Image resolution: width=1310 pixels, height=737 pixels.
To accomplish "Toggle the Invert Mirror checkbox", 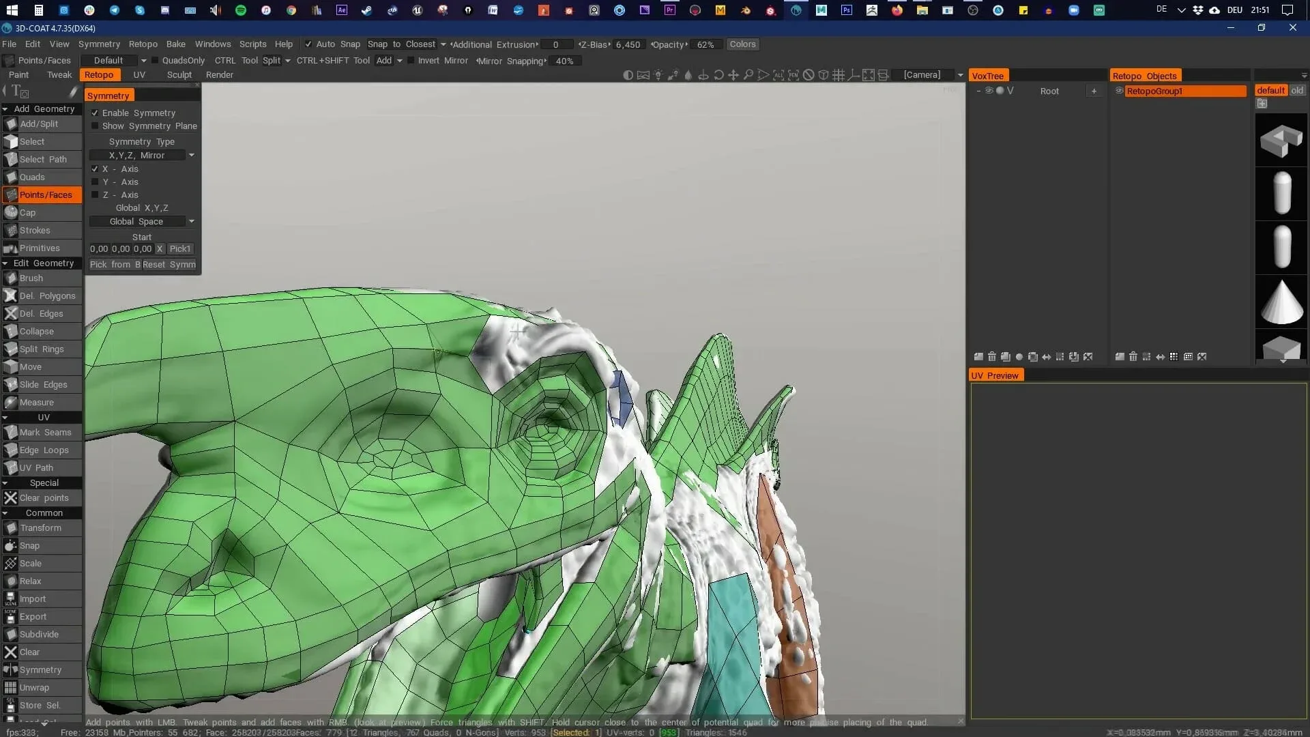I will point(410,61).
